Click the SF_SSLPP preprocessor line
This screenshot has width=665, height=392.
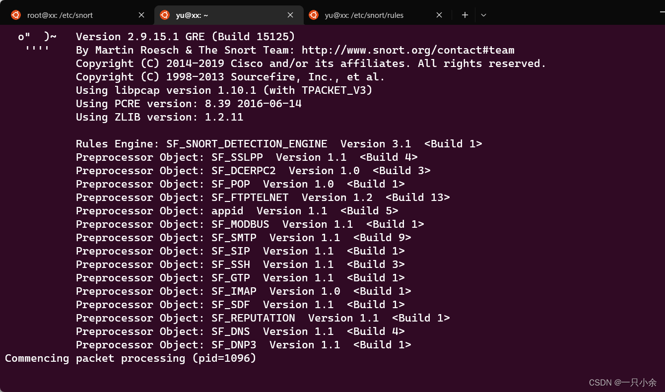pos(247,157)
